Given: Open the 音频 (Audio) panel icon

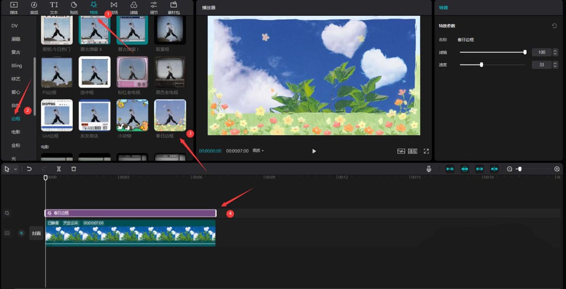Looking at the screenshot, I should (34, 7).
